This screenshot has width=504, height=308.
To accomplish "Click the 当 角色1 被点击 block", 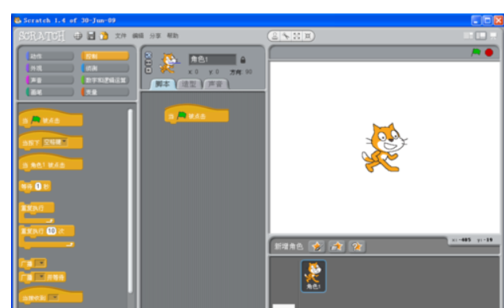I will [51, 163].
